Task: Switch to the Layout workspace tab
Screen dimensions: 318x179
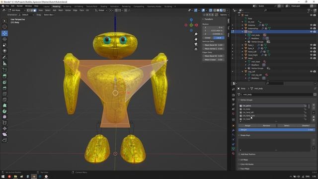Action: [46, 6]
